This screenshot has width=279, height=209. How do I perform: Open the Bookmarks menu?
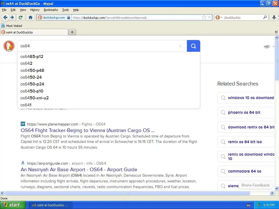51,10
